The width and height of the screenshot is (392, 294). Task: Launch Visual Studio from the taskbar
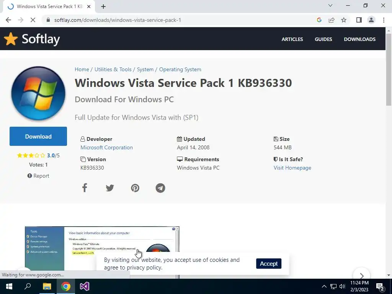click(x=85, y=286)
